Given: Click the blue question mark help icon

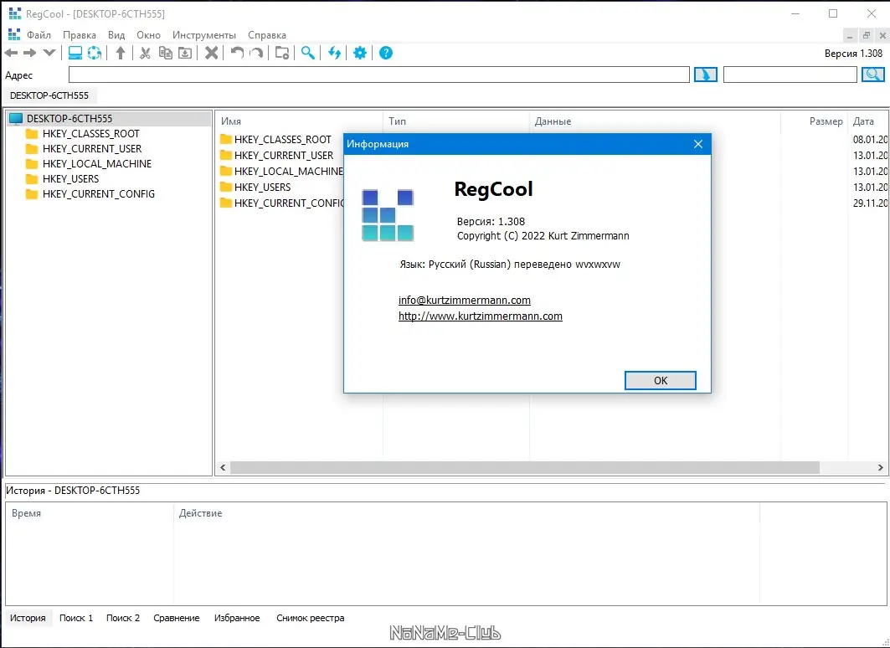Looking at the screenshot, I should 386,54.
